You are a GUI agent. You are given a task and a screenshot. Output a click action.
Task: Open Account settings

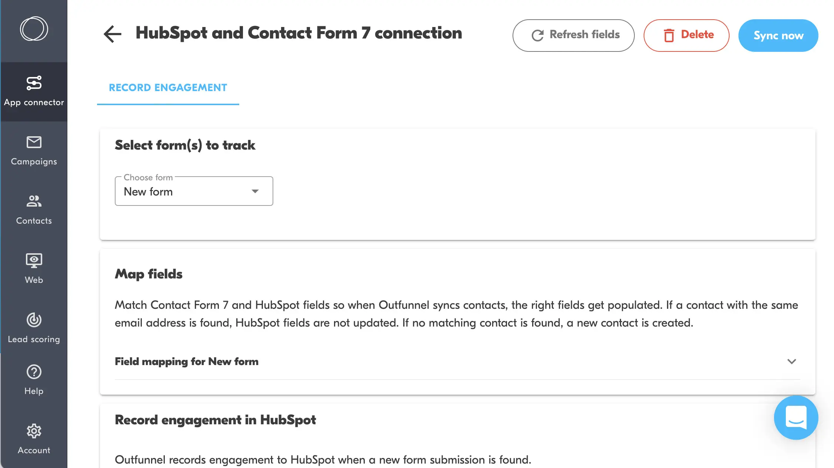click(34, 439)
